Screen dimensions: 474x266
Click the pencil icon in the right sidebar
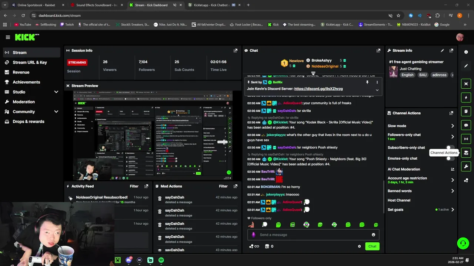pos(466,66)
